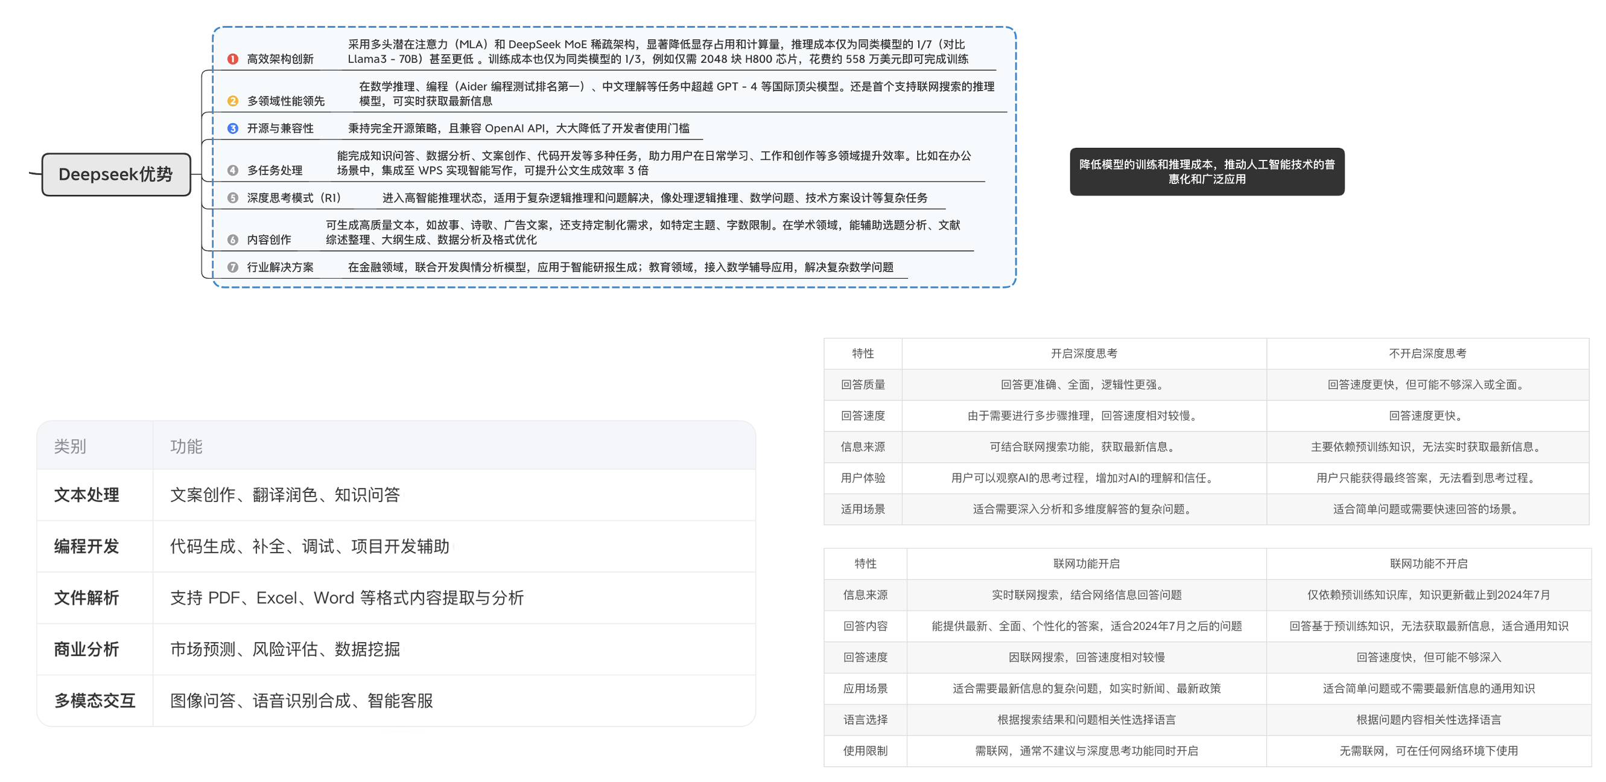Click the orange number 2 priority icon
The width and height of the screenshot is (1606, 782).
tap(232, 101)
